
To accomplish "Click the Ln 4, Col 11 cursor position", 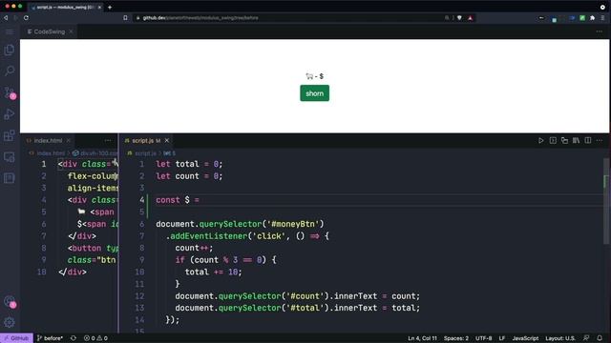I will (422, 338).
